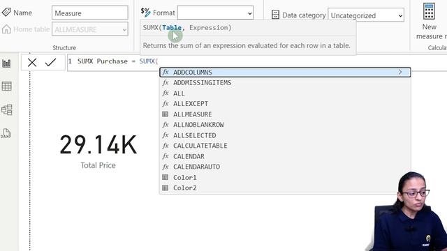The image size is (447, 251).
Task: Click the table icon beside ALLMEASURE suggestion
Action: 165,114
